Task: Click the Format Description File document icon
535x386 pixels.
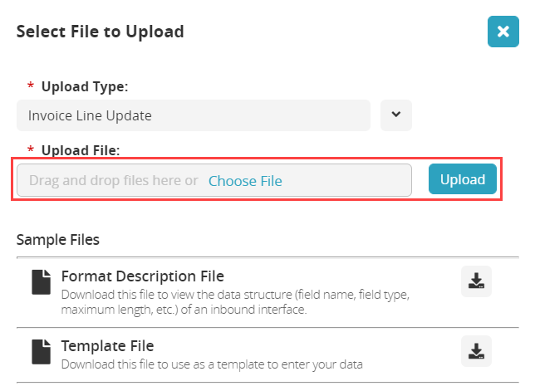Action: coord(41,282)
